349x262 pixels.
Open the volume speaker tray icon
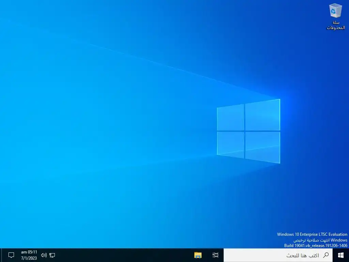point(44,255)
